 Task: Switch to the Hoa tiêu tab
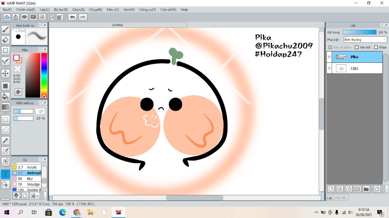(x=341, y=198)
